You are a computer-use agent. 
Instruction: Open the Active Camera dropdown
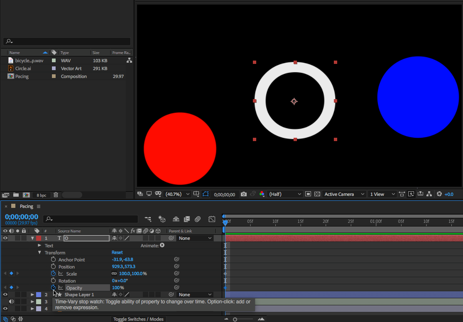[x=344, y=194]
